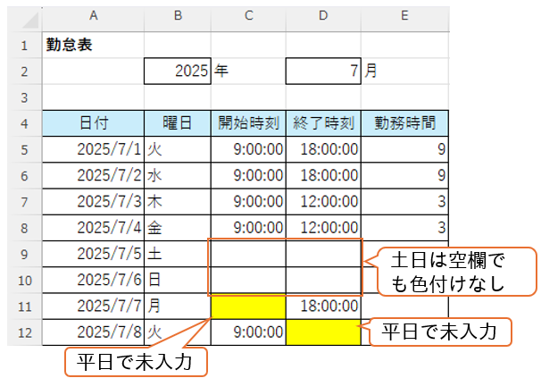Screen dimensions: 541x378
Task: Select row 8 header
Action: click(x=24, y=228)
